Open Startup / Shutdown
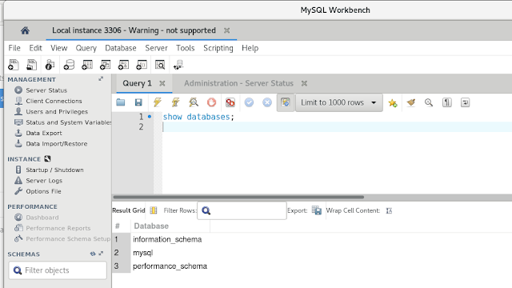Image resolution: width=512 pixels, height=288 pixels. (x=54, y=170)
